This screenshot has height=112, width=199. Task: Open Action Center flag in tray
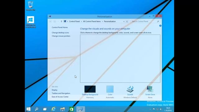point(154,109)
